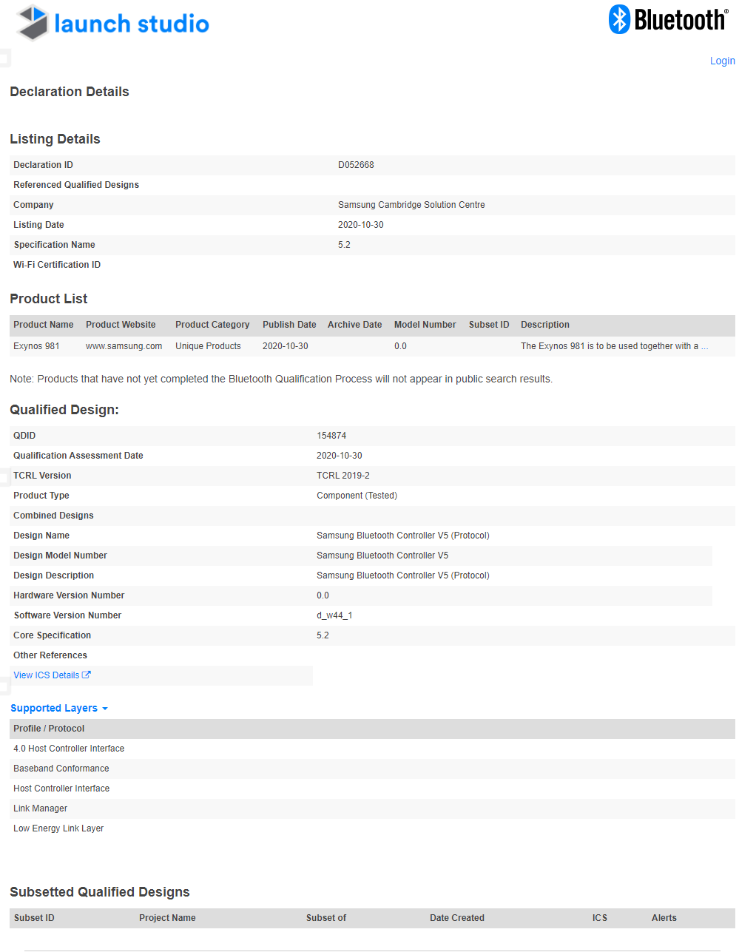739x952 pixels.
Task: Select the Low Energy Link Layer row
Action: pyautogui.click(x=372, y=828)
